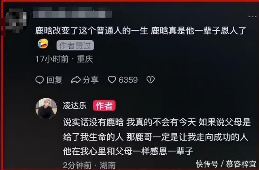Click the 快传号 / 慕容梓宜 watermark
Viewport: 259px width, 170px height.
(226, 164)
